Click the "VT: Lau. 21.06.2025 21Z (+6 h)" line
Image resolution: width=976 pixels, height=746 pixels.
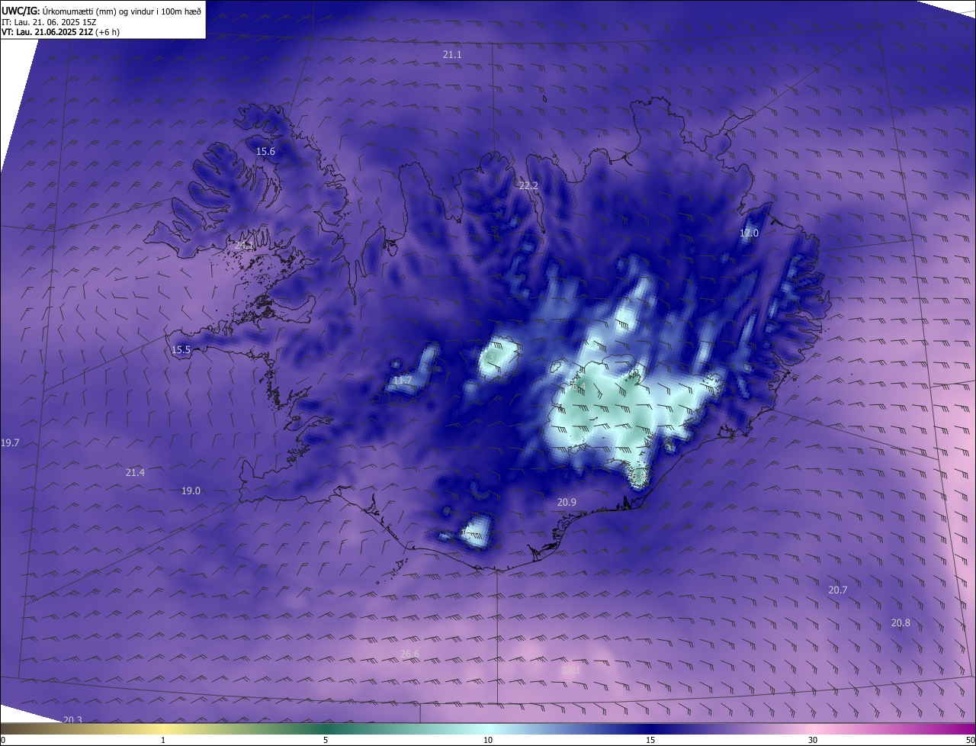click(60, 32)
